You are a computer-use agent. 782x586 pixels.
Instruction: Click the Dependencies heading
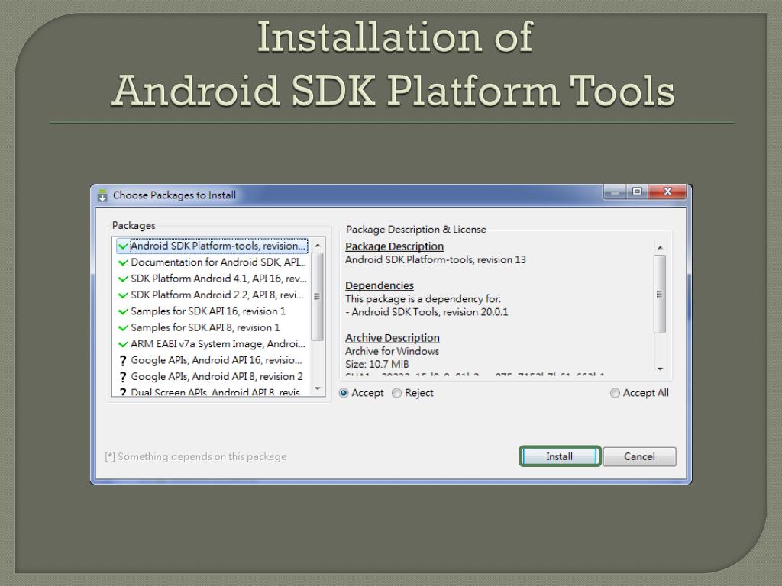pyautogui.click(x=380, y=285)
